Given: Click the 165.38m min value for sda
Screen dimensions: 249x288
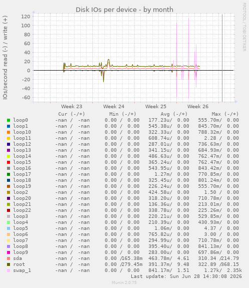Looking at the screenshot, I should tap(132, 258).
